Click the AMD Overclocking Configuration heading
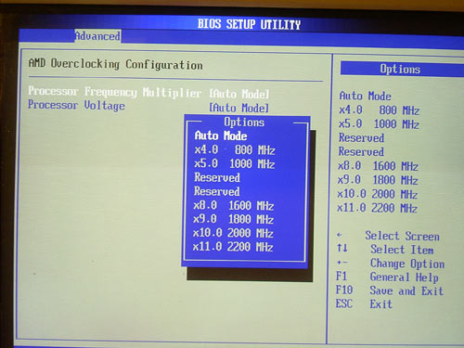 (x=116, y=64)
